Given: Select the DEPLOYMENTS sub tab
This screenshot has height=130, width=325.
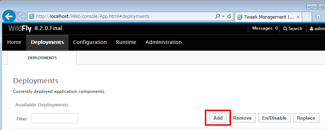Looking at the screenshot, I should tap(42, 58).
